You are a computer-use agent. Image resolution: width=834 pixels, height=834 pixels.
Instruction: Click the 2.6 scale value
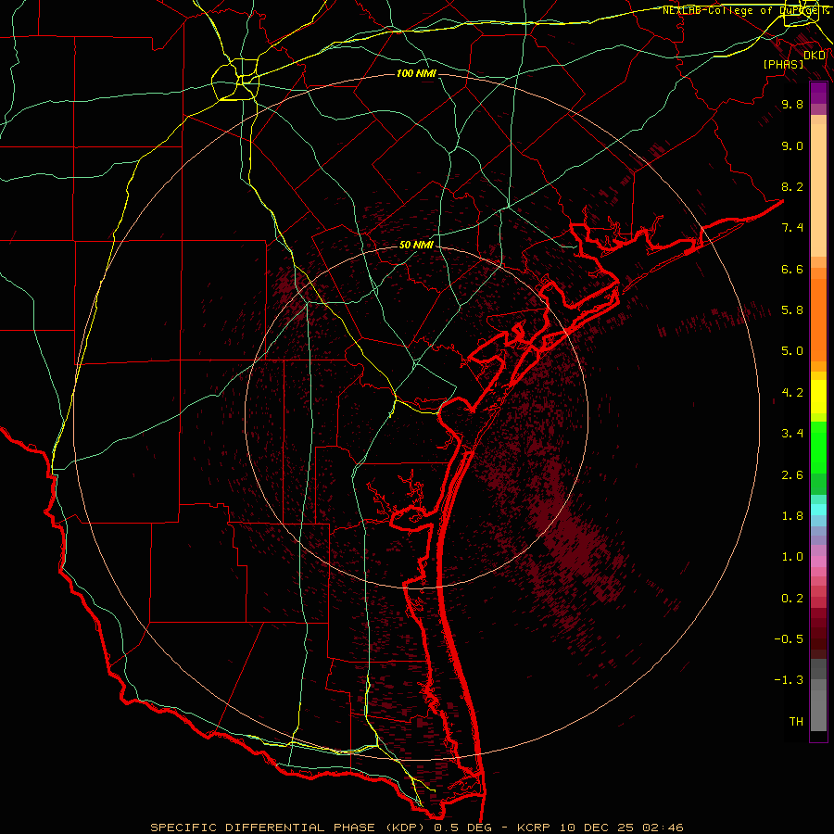(792, 475)
